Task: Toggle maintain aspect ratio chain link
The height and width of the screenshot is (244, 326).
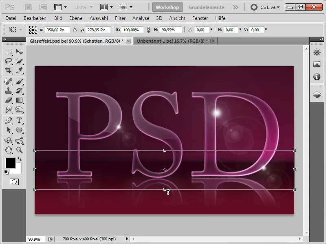Action: click(148, 30)
